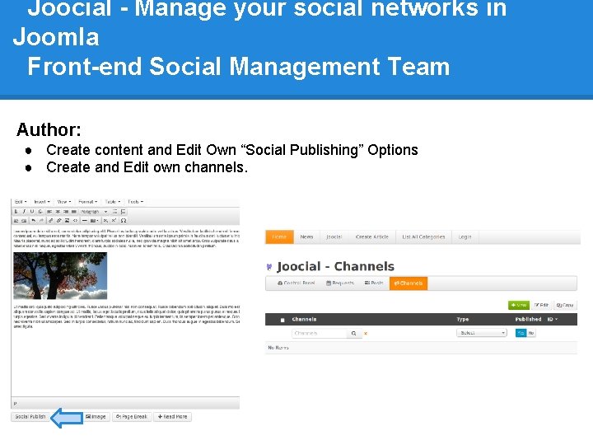Undo the last edit in the editor

click(34, 221)
